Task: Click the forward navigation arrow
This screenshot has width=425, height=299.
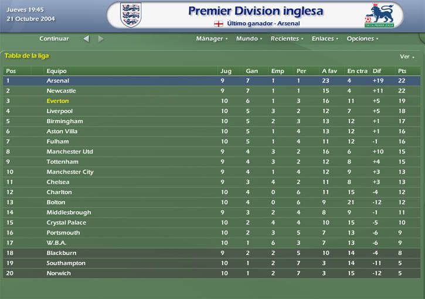Action: pos(101,39)
